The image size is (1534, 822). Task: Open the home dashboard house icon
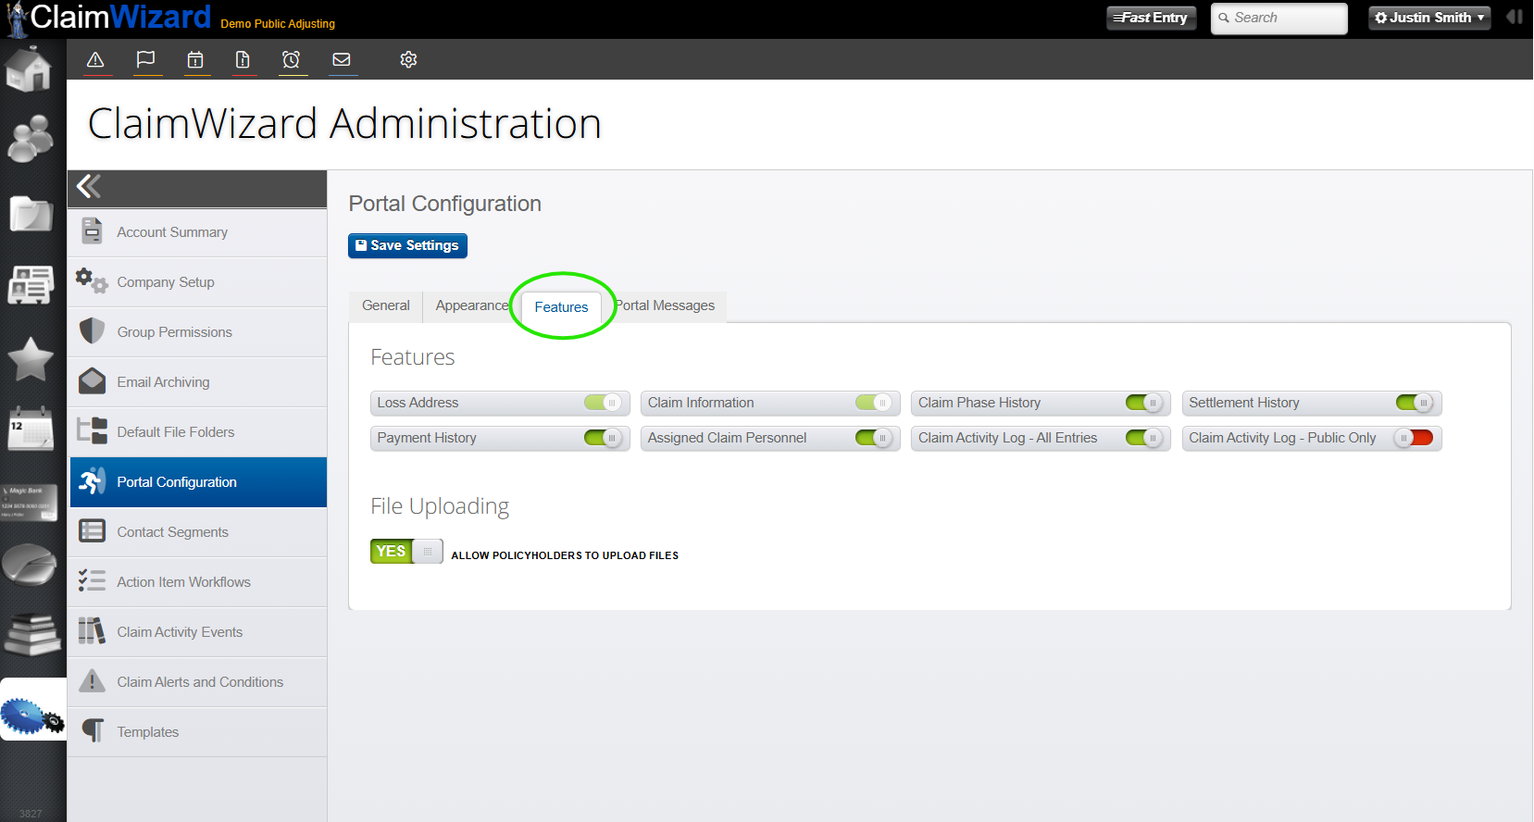click(x=29, y=69)
